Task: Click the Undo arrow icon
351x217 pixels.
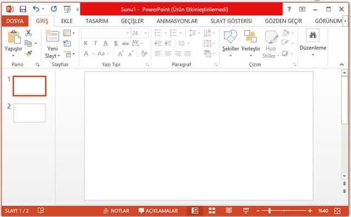Action: (36, 9)
